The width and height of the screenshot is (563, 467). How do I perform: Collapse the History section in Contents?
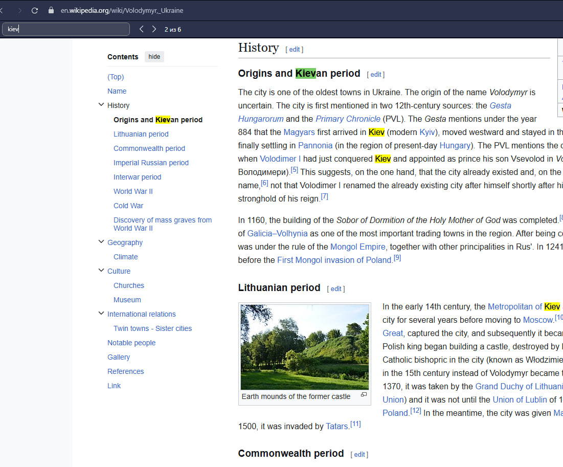101,104
